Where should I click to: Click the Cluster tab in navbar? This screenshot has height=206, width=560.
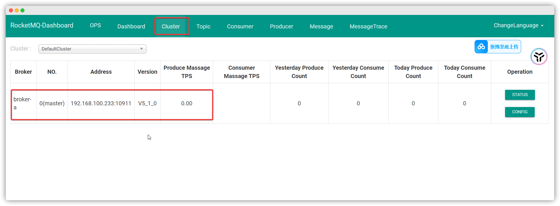tap(171, 26)
